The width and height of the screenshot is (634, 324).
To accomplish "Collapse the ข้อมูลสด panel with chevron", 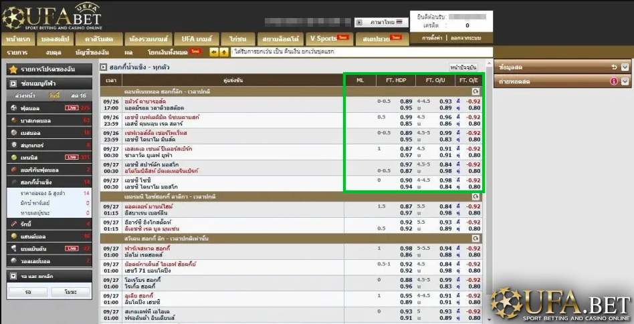I will (625, 67).
